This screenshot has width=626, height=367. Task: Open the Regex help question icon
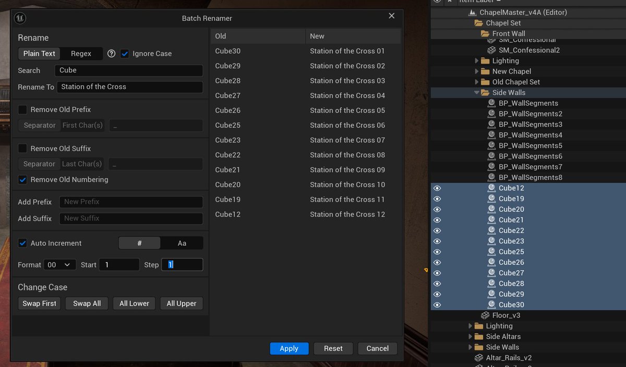tap(111, 54)
